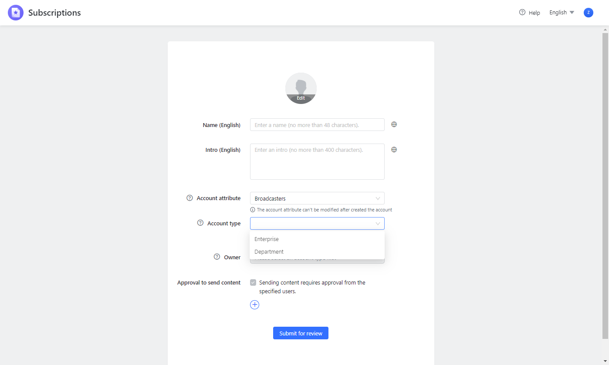Viewport: 609px width, 365px height.
Task: Open the Account attribute help tooltip icon
Action: pos(189,198)
